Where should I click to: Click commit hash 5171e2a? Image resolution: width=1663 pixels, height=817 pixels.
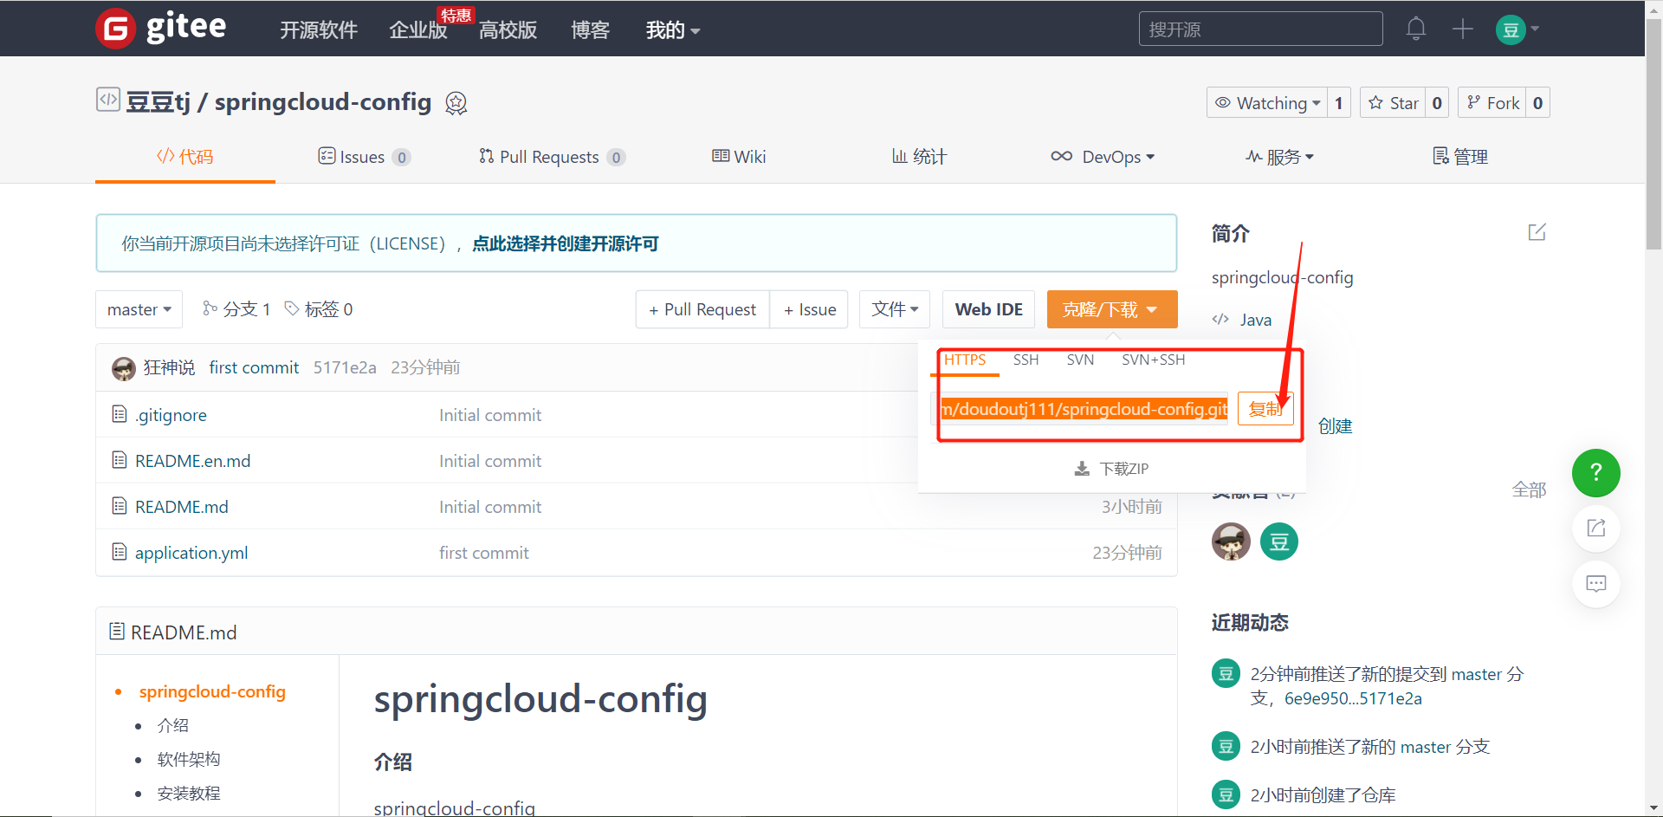click(345, 367)
